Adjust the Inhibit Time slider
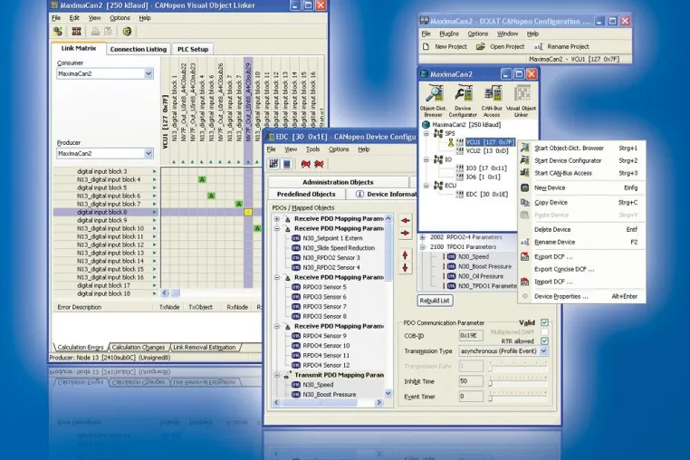Viewport: 690px width, 460px height. [x=490, y=382]
